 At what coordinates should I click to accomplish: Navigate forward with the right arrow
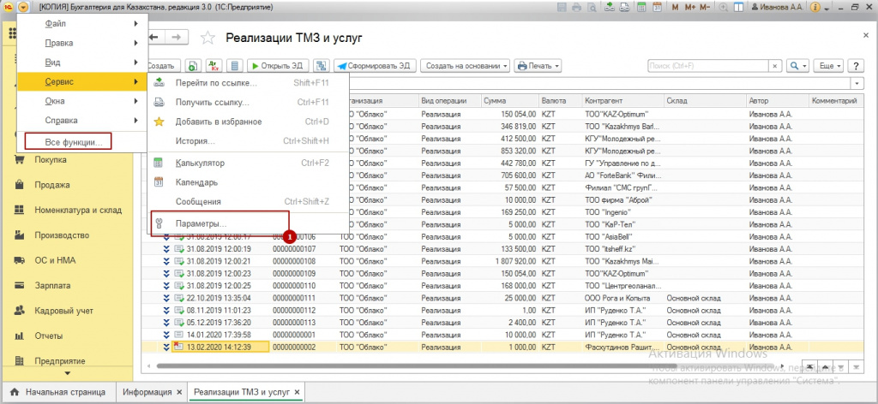[177, 37]
